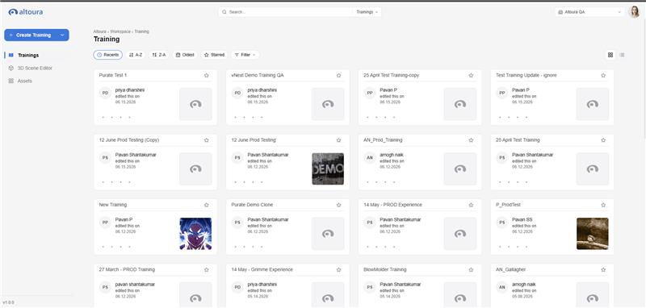Star the 12 June Prod Testing (Copy) card
This screenshot has width=646, height=308.
(207, 140)
